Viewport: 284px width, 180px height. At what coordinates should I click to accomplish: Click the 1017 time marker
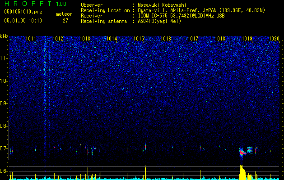click(193, 38)
